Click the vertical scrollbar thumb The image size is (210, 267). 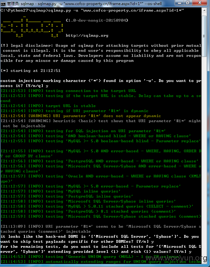[204, 36]
